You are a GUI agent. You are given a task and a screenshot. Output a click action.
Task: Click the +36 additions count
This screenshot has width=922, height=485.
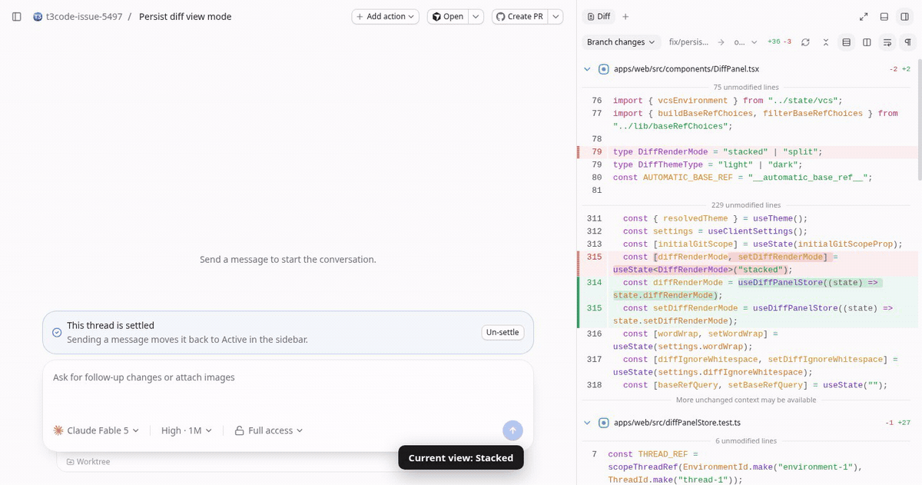tap(774, 42)
